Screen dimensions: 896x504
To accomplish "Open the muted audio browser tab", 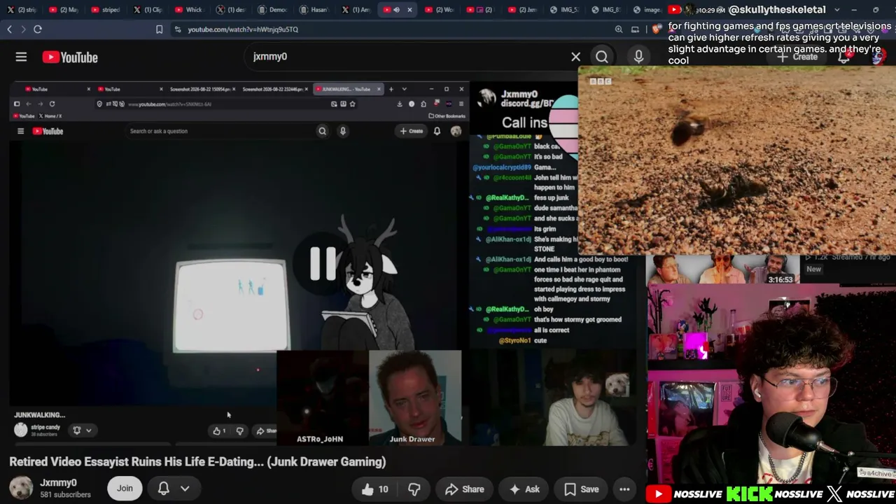I will (396, 10).
